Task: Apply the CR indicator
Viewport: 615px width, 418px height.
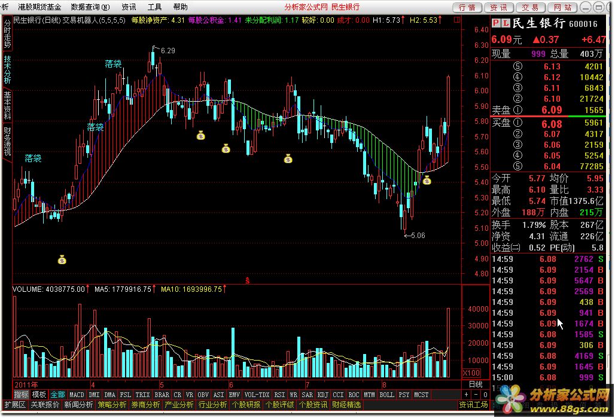Action: tap(177, 395)
